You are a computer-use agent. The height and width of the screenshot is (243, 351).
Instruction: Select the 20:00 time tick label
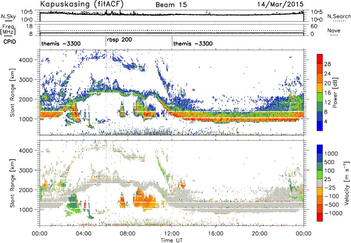click(260, 234)
